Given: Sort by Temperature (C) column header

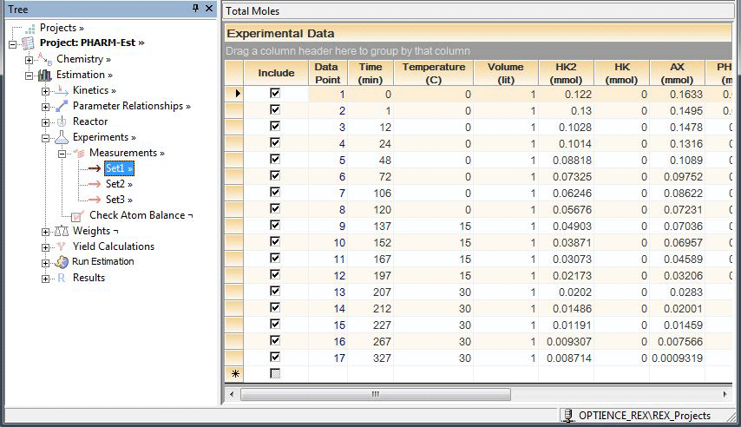Looking at the screenshot, I should tap(433, 73).
